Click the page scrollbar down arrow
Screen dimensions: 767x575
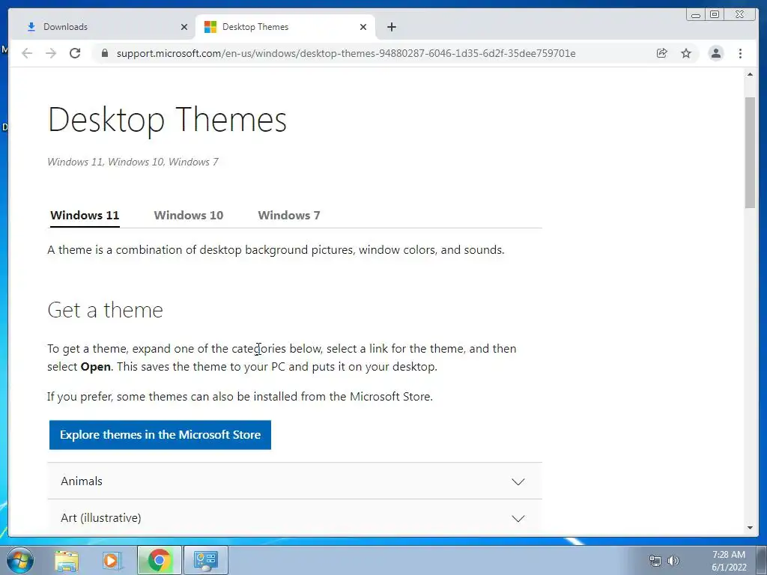(x=750, y=528)
